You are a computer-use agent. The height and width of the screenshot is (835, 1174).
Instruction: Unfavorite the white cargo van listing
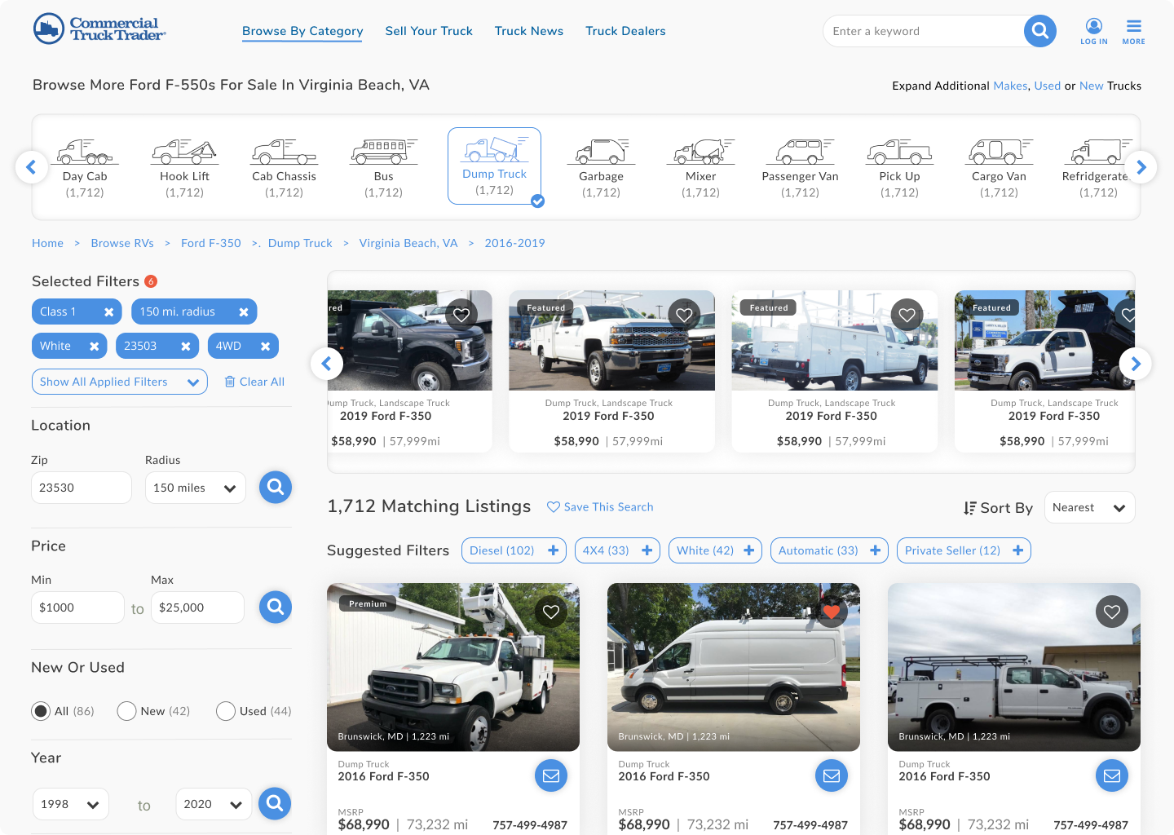[832, 612]
